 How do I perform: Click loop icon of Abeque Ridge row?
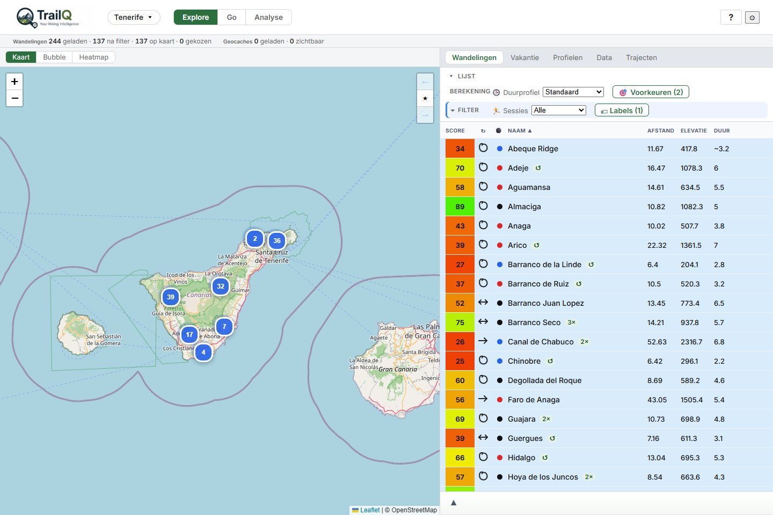click(x=483, y=148)
